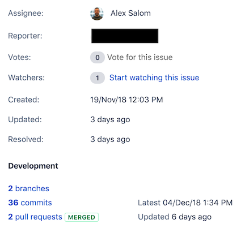The image size is (241, 228).
Task: Click the Votes field label
Action: (19, 57)
